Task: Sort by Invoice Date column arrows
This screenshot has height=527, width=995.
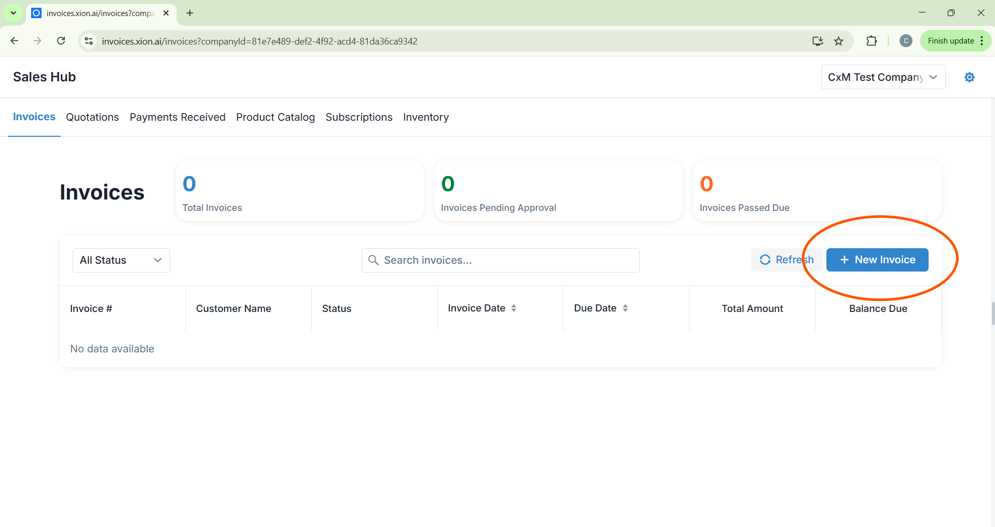Action: (x=514, y=308)
